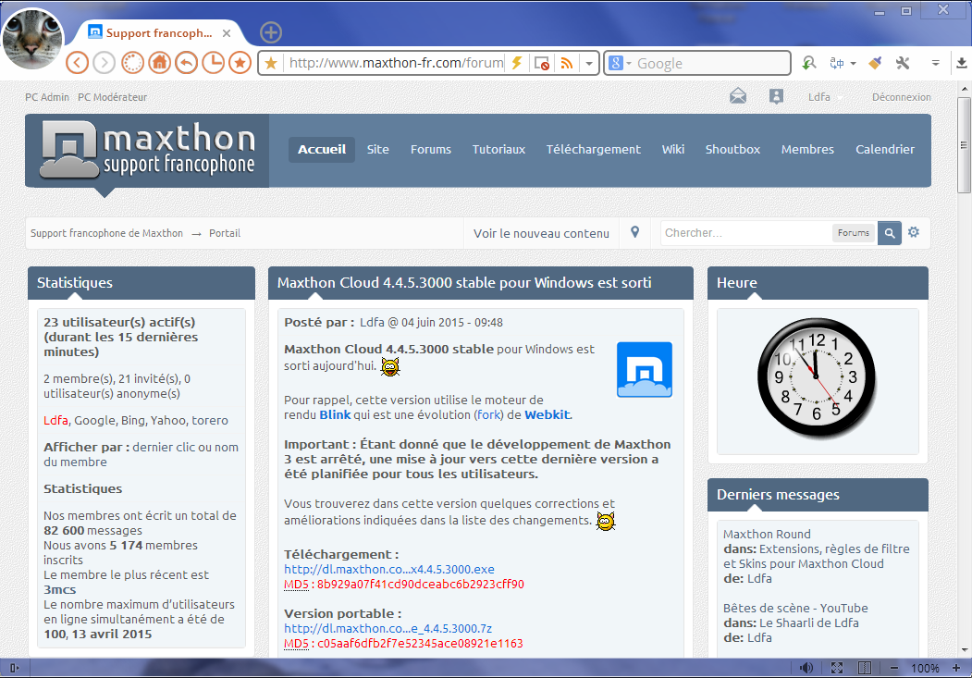
Task: Open a new tab with plus button
Action: 271,32
